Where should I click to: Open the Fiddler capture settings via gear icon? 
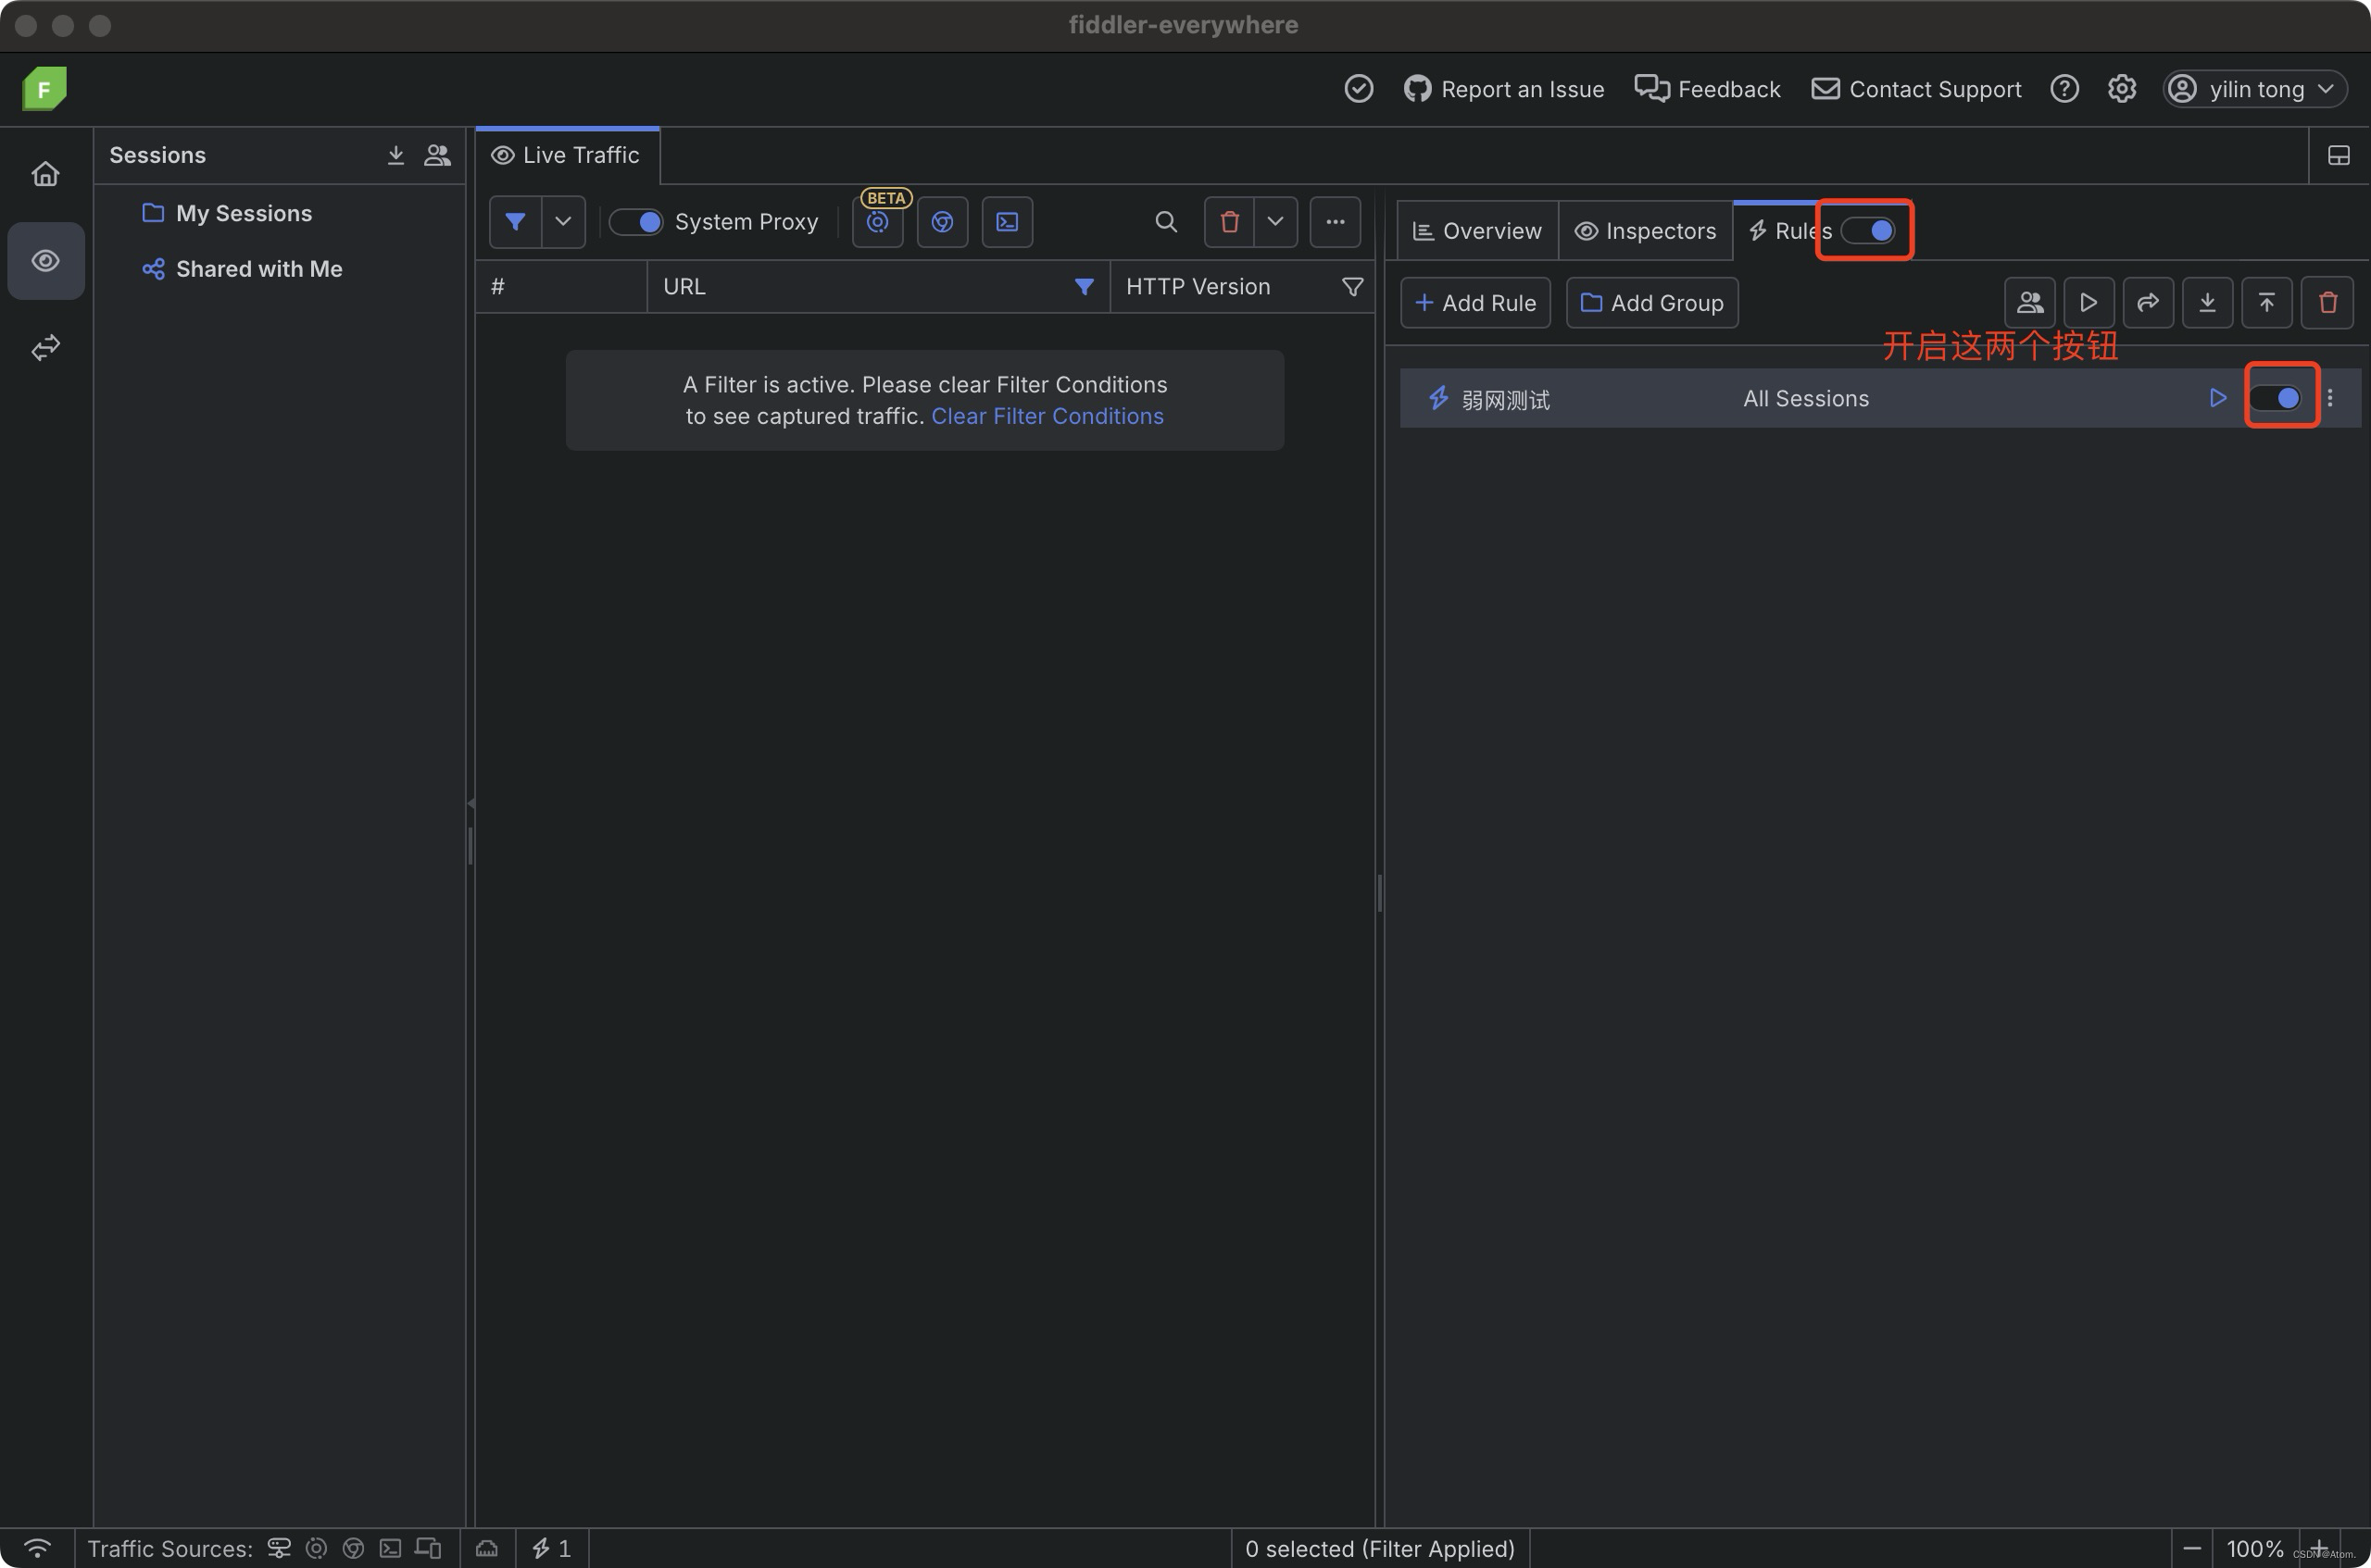point(2122,88)
